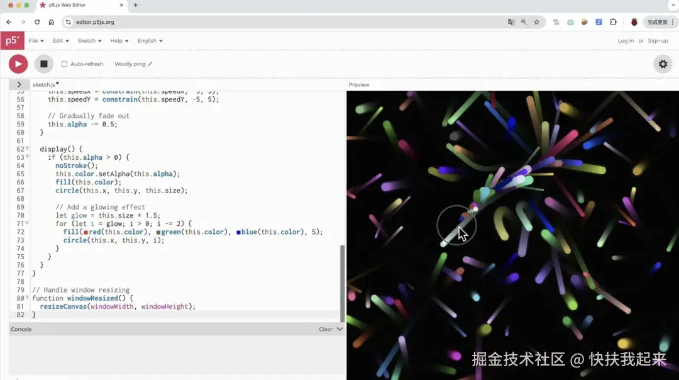Click the code editor vertical scrollbar thumb
Screen dimensions: 679x380
click(343, 283)
